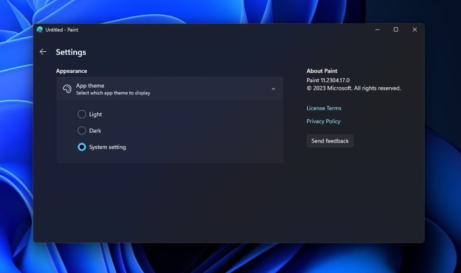Image resolution: width=461 pixels, height=273 pixels.
Task: Click the minimize icon on Paint window
Action: coord(377,29)
